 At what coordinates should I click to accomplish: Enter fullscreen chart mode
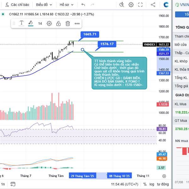(140, 5)
